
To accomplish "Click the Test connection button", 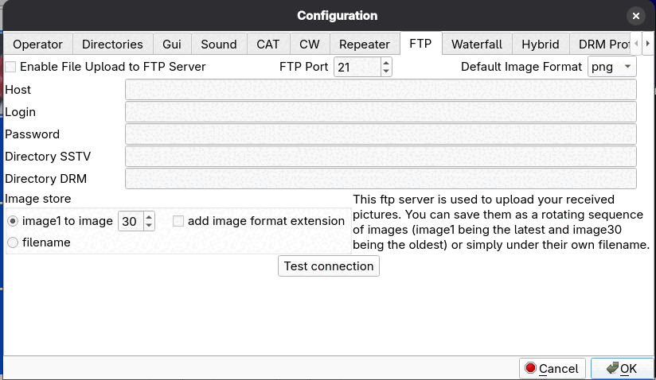I will 329,266.
